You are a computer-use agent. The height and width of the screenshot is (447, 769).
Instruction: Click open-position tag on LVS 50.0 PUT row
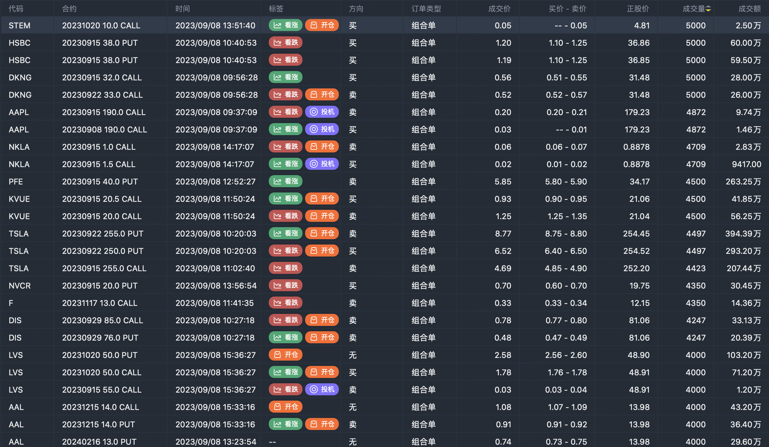(x=285, y=355)
